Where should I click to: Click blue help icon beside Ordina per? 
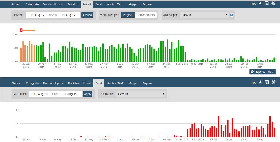pos(232,15)
